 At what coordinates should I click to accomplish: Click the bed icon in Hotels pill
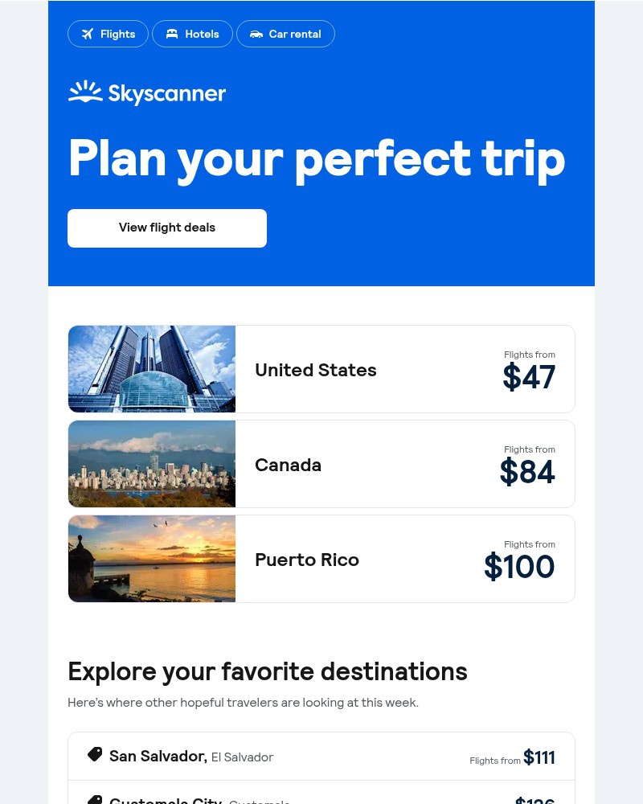click(x=171, y=34)
